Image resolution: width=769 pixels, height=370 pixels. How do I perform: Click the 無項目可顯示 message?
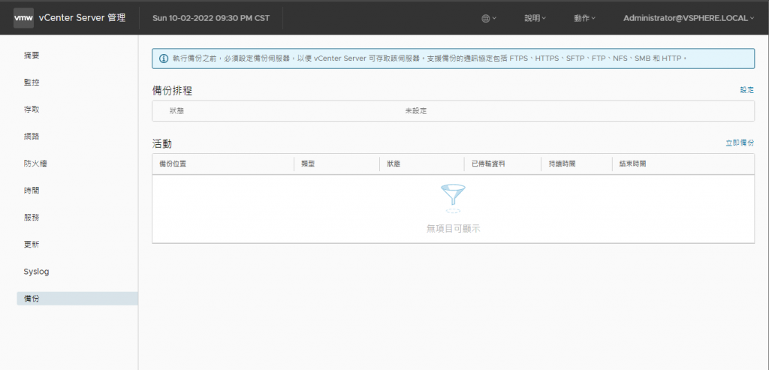pos(453,228)
